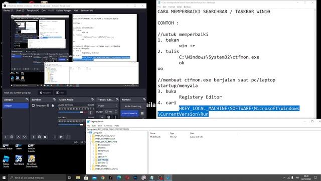
Task: Open Windows Start menu
Action: (x=4, y=177)
